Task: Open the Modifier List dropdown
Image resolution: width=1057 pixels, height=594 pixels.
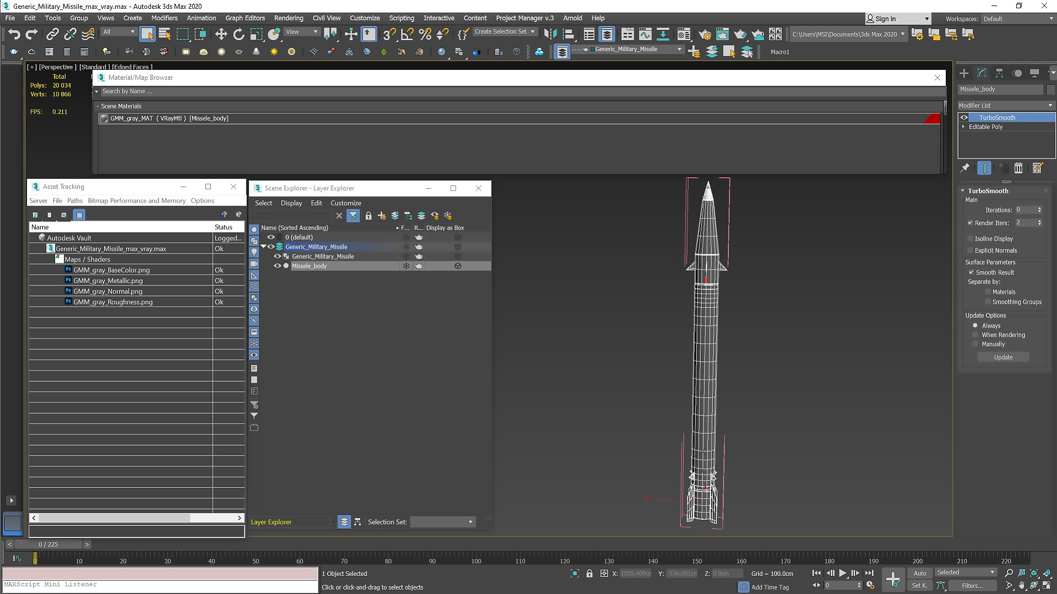Action: point(1005,105)
